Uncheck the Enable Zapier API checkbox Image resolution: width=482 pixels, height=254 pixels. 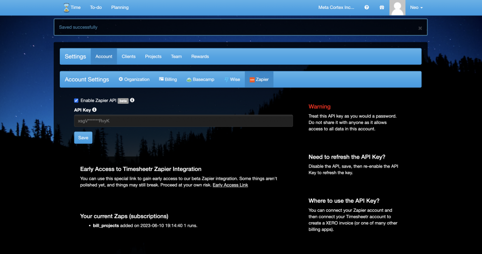click(76, 100)
